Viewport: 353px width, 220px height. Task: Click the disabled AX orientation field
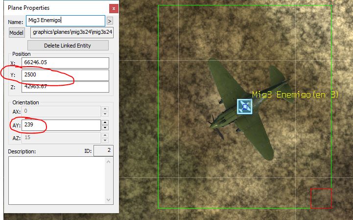tap(61, 111)
